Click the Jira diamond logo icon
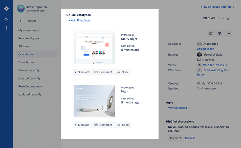The height and width of the screenshot is (148, 241). pos(6,9)
